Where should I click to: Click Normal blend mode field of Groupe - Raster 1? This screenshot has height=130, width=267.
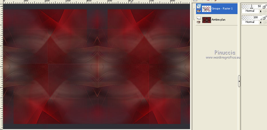[250, 11]
